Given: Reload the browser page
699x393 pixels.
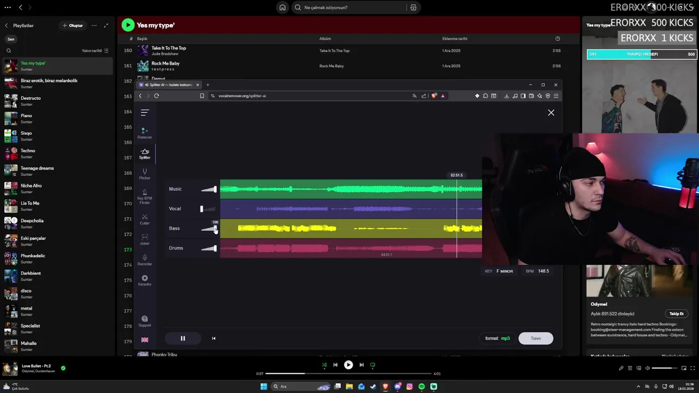Looking at the screenshot, I should coord(156,96).
